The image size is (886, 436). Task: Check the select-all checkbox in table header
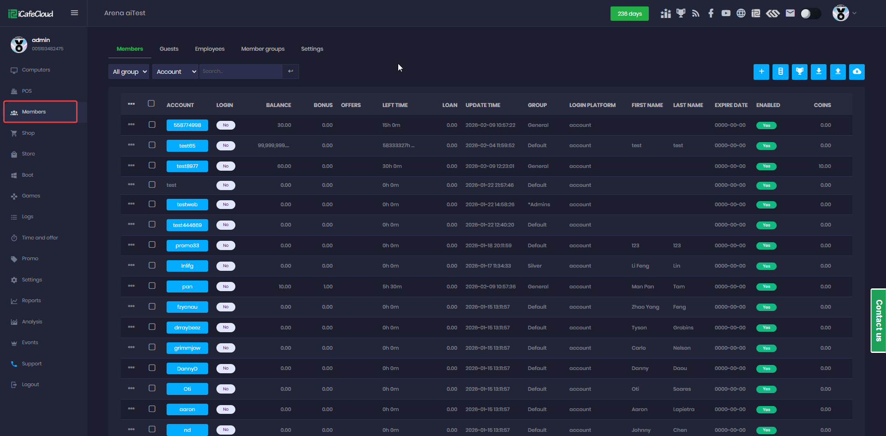(x=151, y=103)
